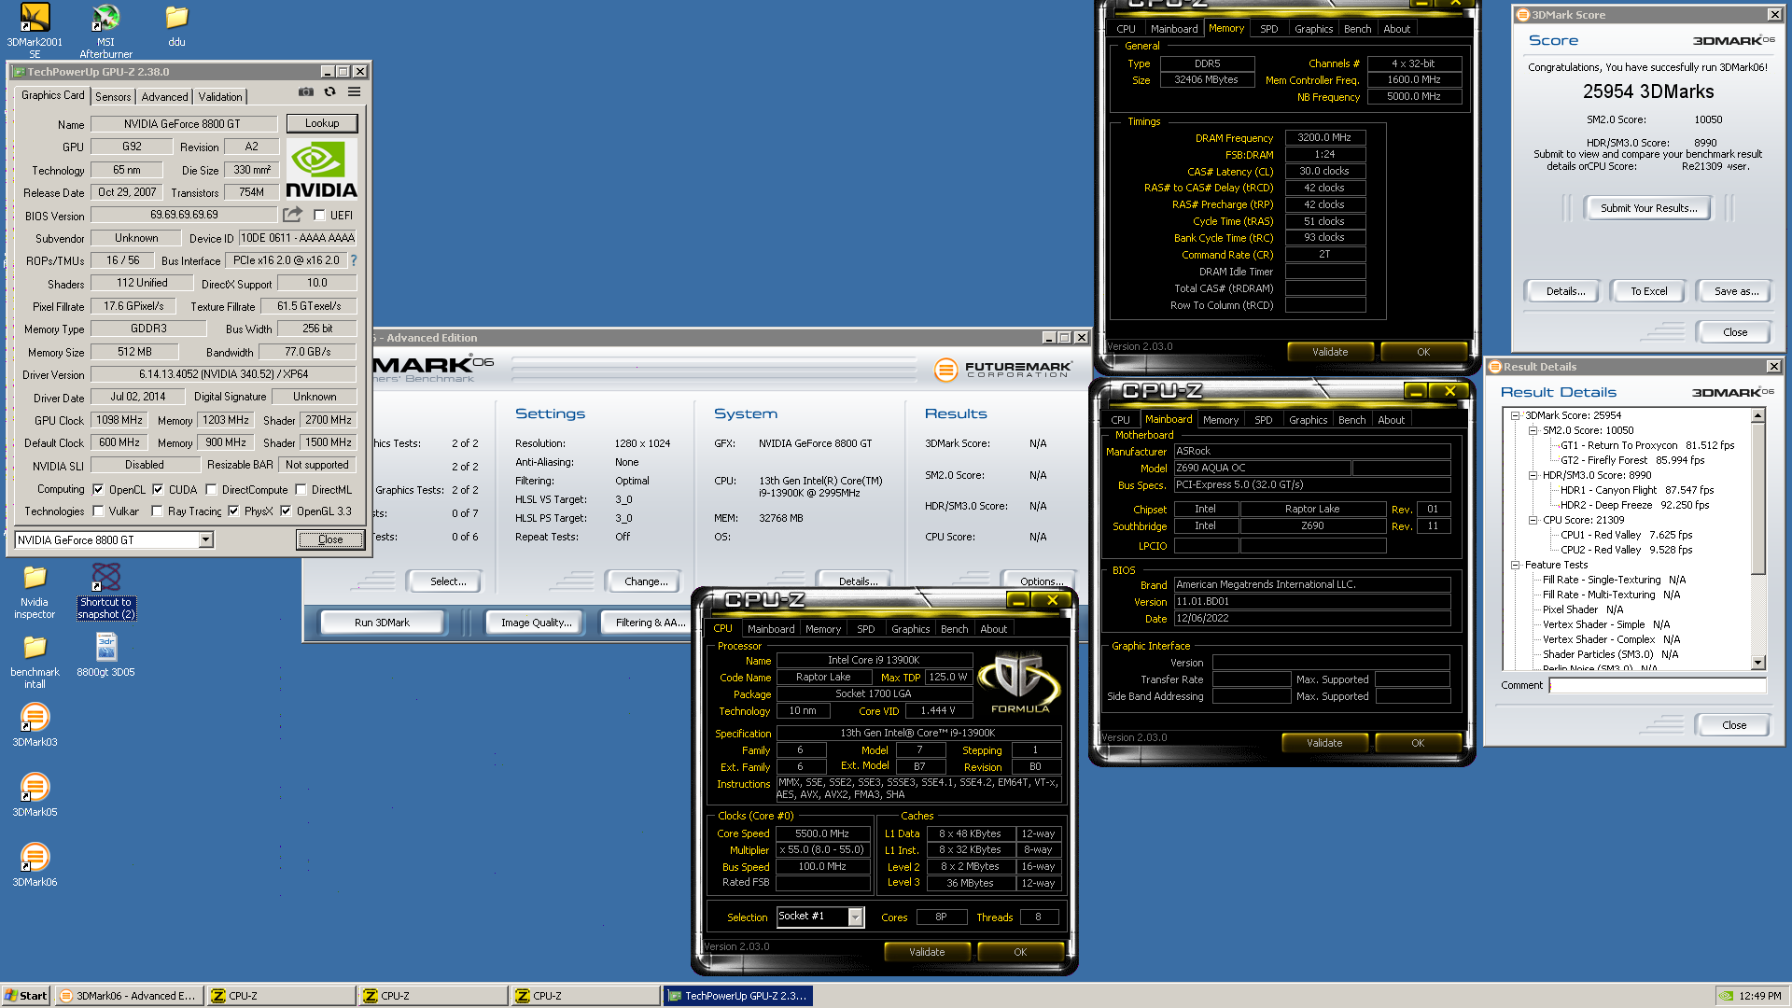Click the Save as... button
This screenshot has height=1008, width=1792.
coord(1736,291)
